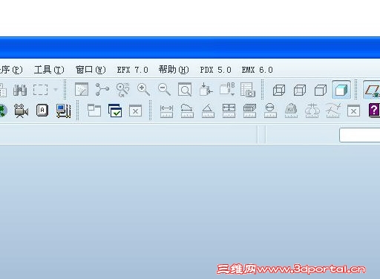The height and width of the screenshot is (279, 380).
Task: Select the curve length measure tool
Action: coord(187,111)
